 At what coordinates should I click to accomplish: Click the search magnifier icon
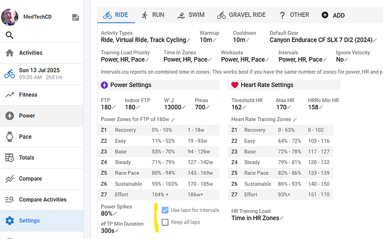[9, 35]
